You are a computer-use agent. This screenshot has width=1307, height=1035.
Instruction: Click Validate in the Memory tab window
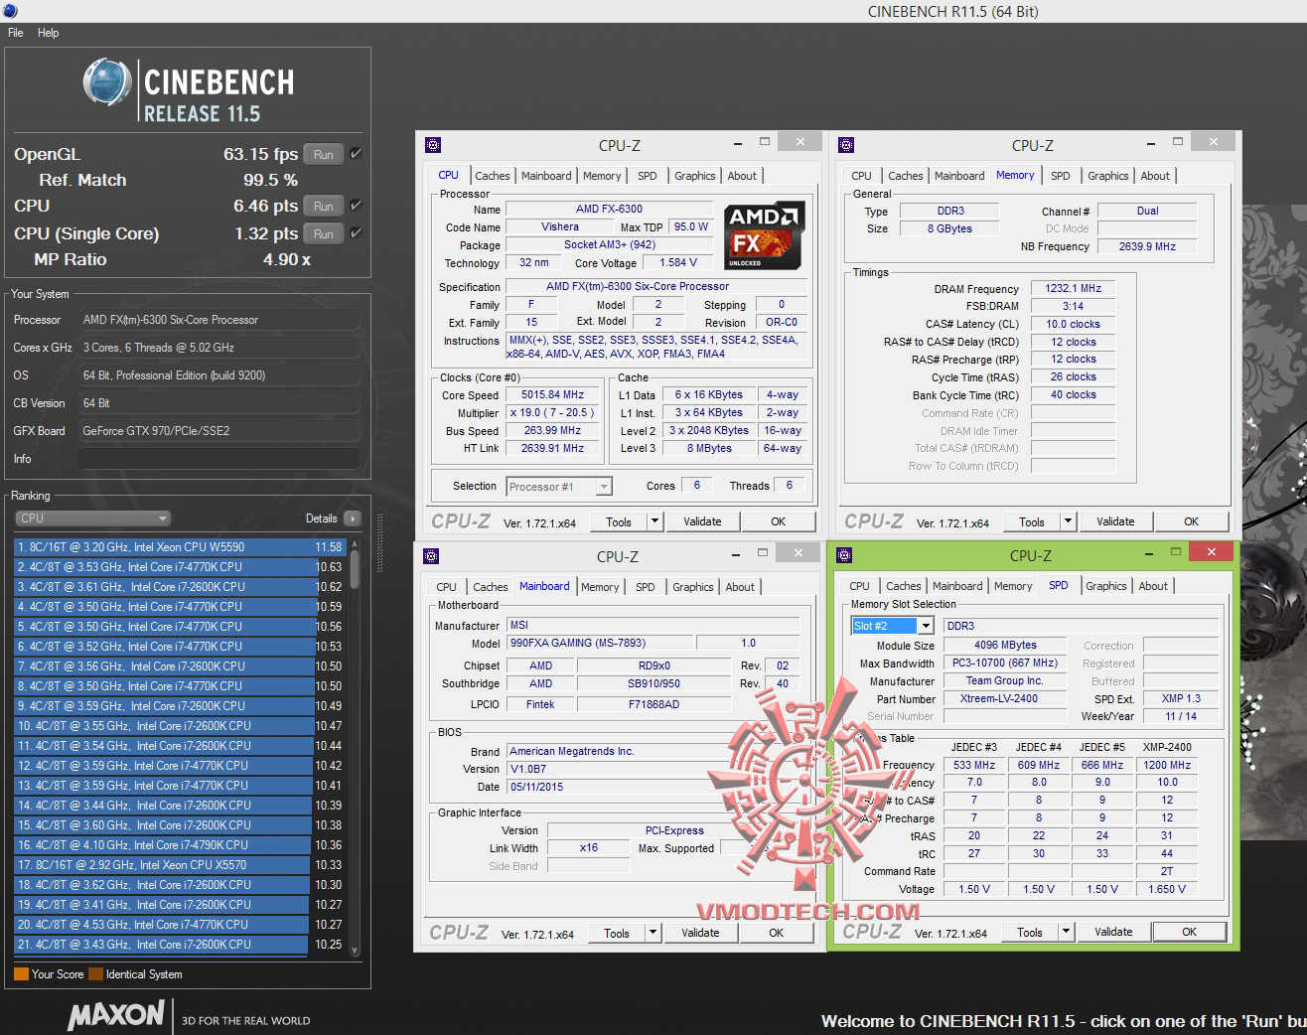pyautogui.click(x=1115, y=521)
